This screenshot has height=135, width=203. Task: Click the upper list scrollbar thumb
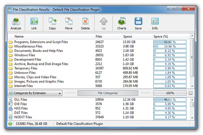[192, 57]
